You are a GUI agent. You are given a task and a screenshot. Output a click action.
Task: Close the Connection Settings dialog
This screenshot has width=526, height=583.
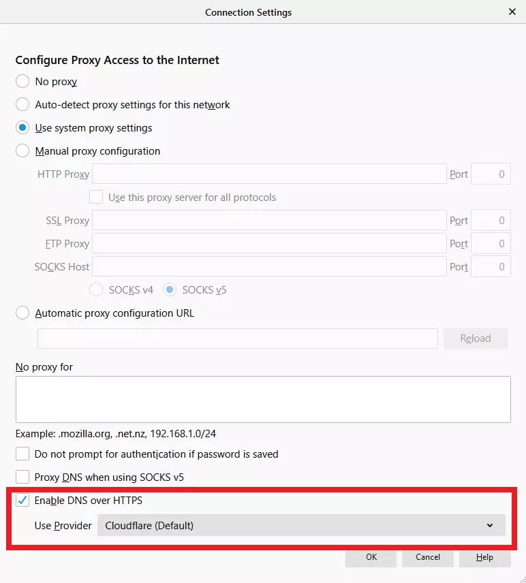tap(512, 12)
